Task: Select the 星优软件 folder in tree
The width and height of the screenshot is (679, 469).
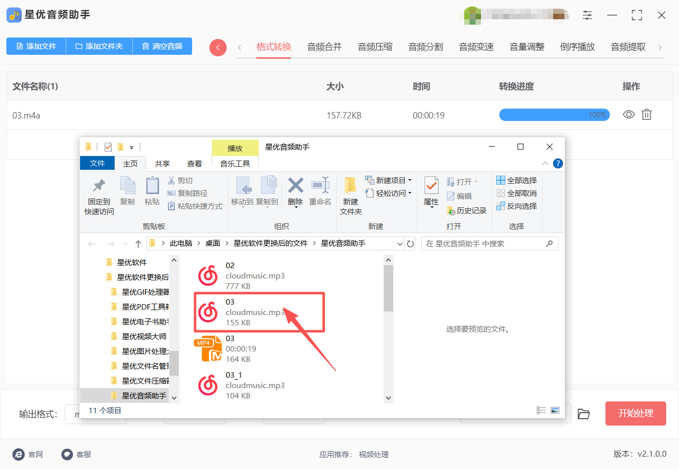Action: 127,263
